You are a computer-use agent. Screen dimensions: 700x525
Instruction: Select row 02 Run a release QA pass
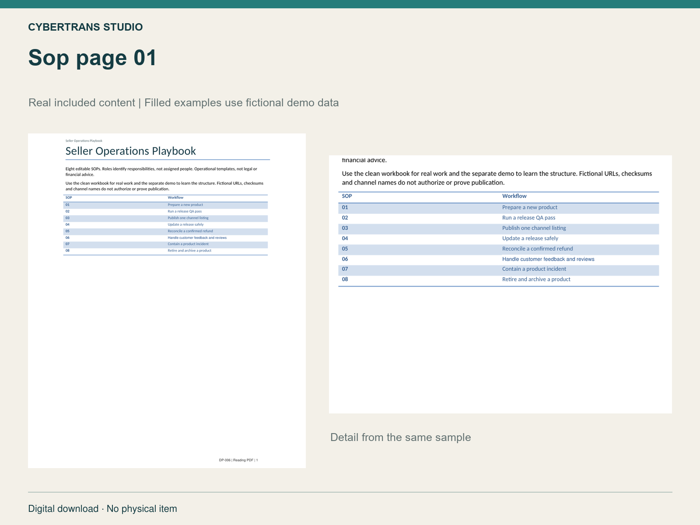pyautogui.click(x=499, y=218)
